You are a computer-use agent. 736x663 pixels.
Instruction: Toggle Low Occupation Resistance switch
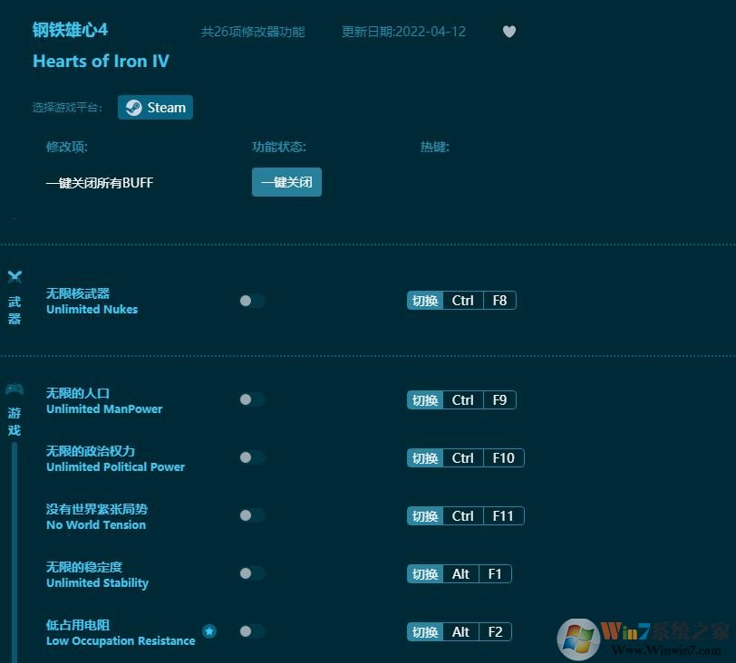[252, 631]
